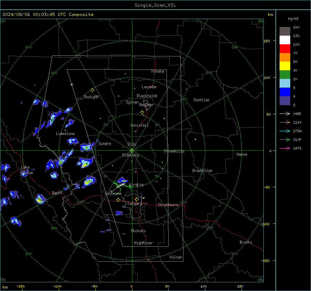Click the blue 4-8 legend color block
The image size is (311, 291).
[x=285, y=92]
